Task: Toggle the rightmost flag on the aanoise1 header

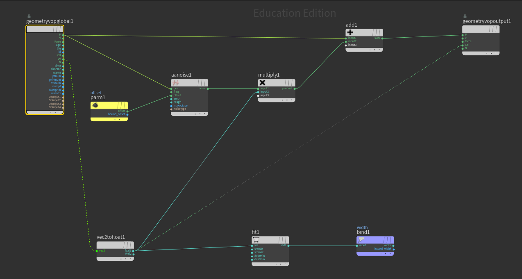Action: (204, 83)
